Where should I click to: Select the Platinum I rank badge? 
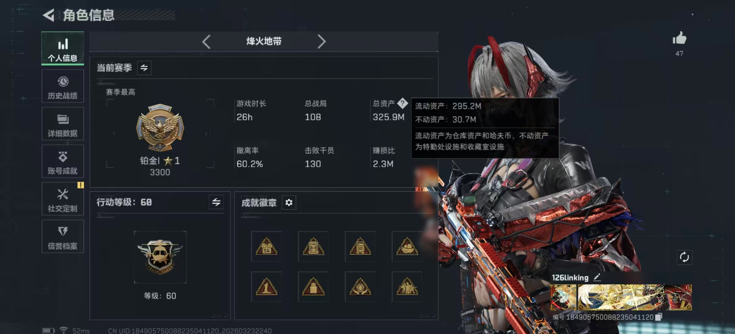160,127
